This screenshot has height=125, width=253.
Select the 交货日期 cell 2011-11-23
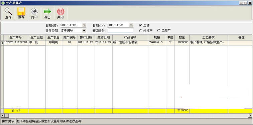tap(104, 43)
